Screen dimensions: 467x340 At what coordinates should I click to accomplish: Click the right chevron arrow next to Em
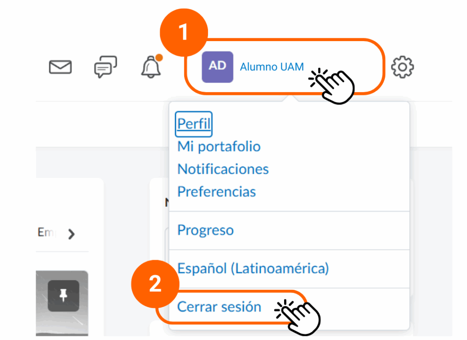[71, 235]
